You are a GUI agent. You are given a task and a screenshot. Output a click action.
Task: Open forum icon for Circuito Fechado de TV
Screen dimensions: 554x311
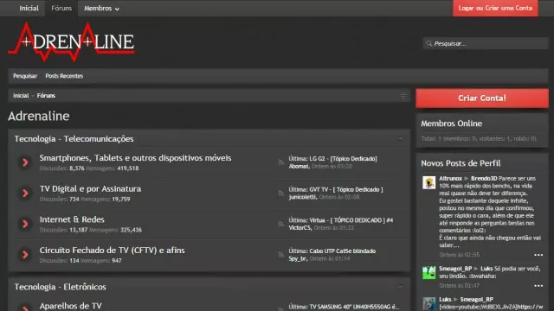(x=25, y=255)
